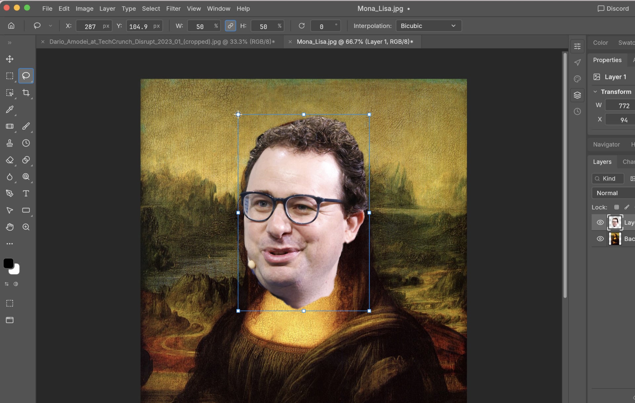This screenshot has width=635, height=403.
Task: Select the Brush tool
Action: [x=26, y=126]
